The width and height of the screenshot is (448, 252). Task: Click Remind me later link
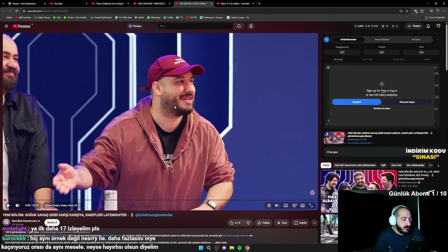click(x=382, y=108)
